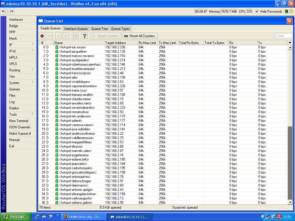Open Internet Explorer in quick launch
The height and width of the screenshot is (221, 295).
tap(37, 217)
